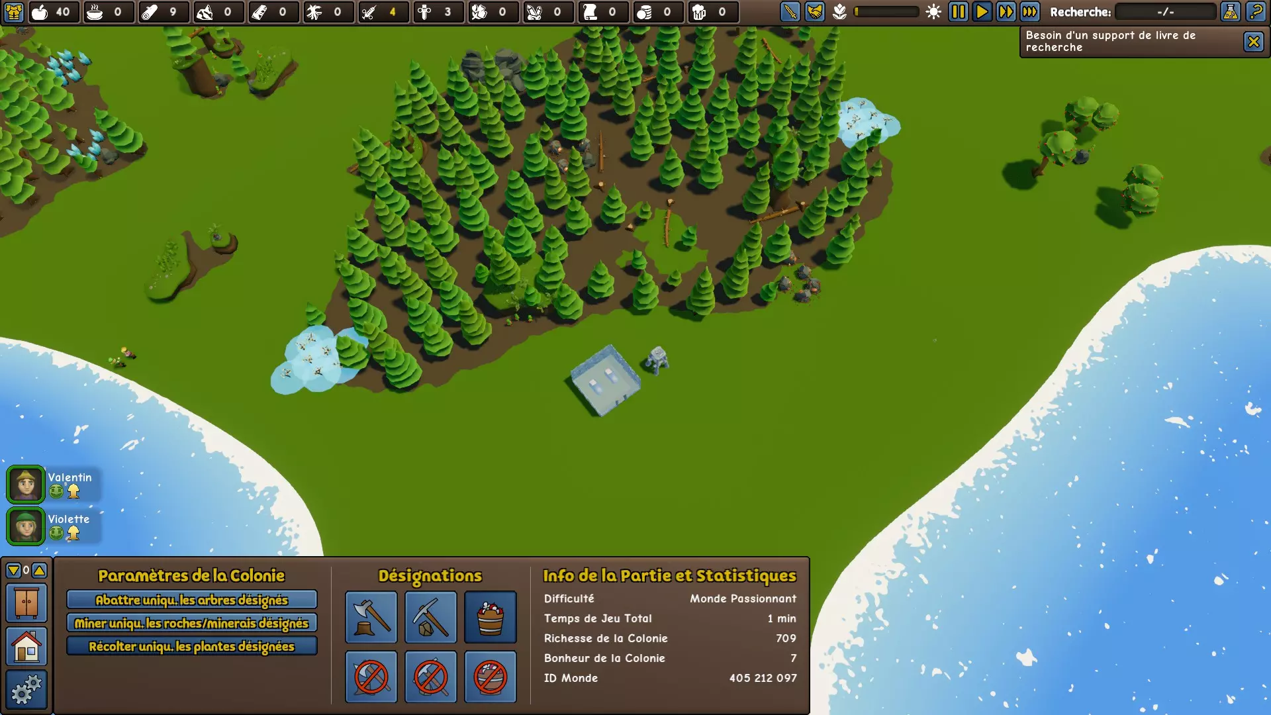Select colonist Valentin's portrait

pyautogui.click(x=26, y=485)
